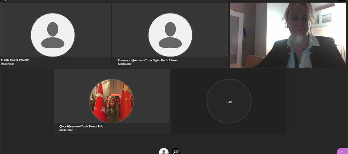Image resolution: width=348 pixels, height=154 pixels.
Task: Click Moderatör label under Altan Timur Cengiz
Action: pyautogui.click(x=7, y=64)
